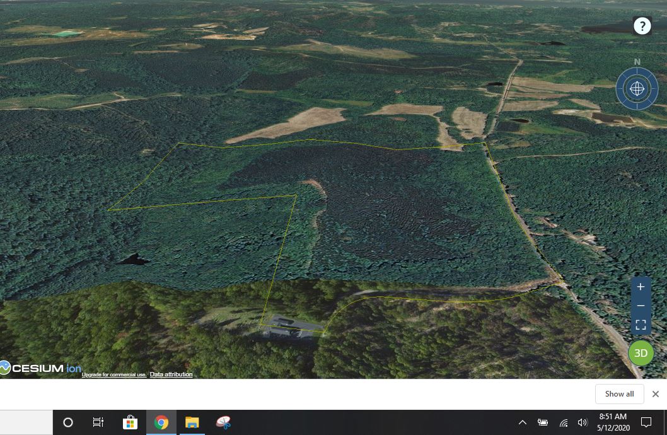Toggle the green 3D view button
The height and width of the screenshot is (435, 667).
coord(641,353)
